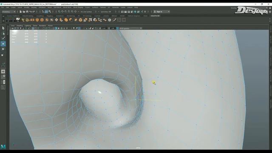Viewport: 272px width, 153px height.
Task: Click the Maya logo at bottom left
Action: pos(3,147)
